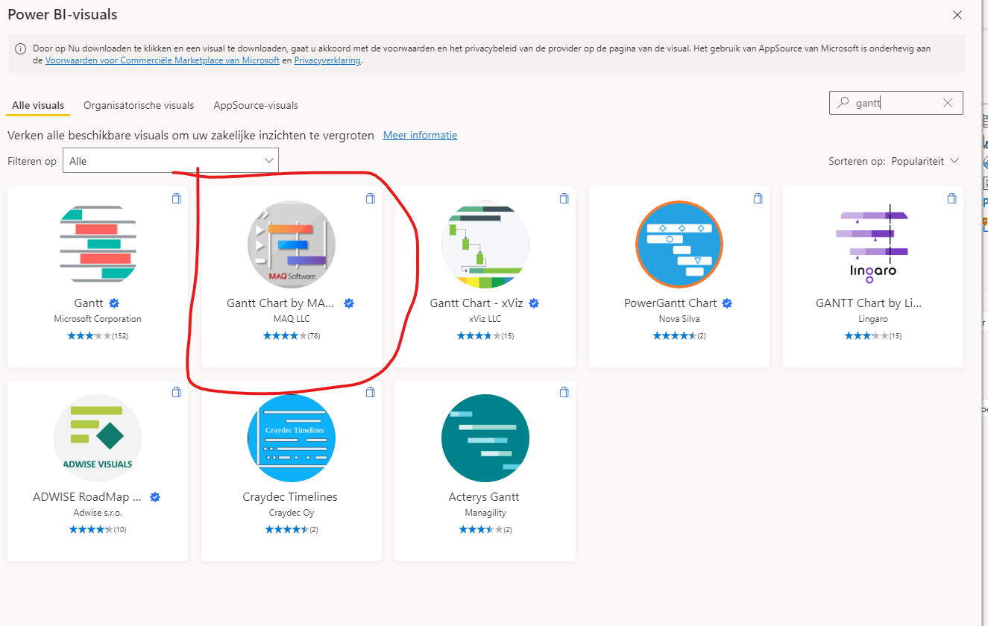Click the Nova Silva publisher name
The image size is (988, 626).
coord(679,319)
